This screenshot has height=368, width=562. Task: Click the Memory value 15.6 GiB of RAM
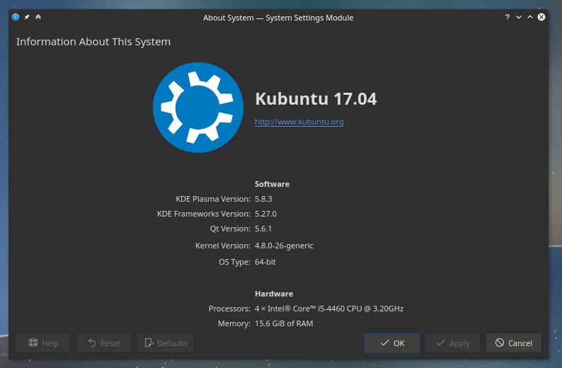tap(284, 323)
